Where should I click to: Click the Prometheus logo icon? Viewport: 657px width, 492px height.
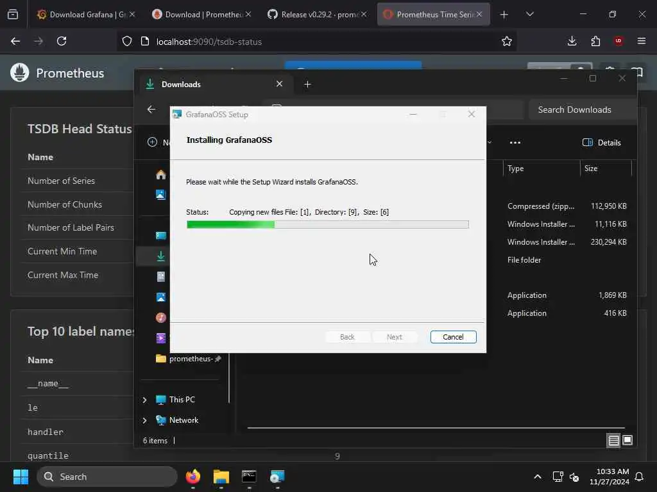[x=19, y=73]
